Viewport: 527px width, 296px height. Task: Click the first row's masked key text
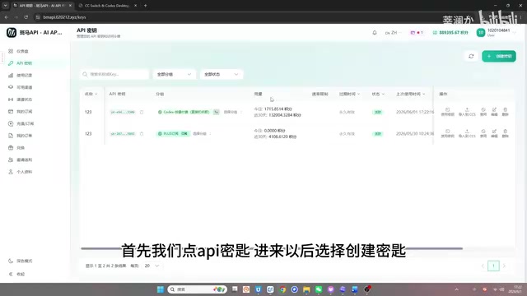click(x=123, y=112)
